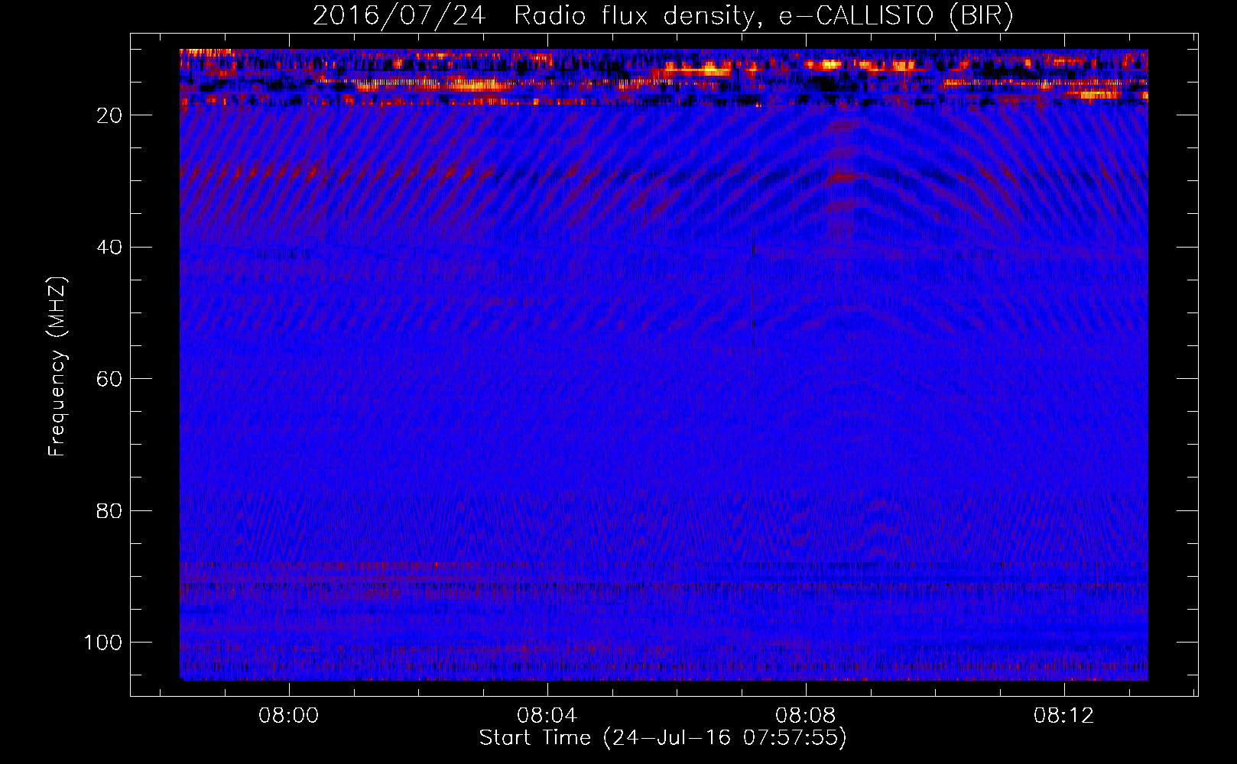Click the '08:12' time tick label
The width and height of the screenshot is (1237, 764).
point(1063,716)
